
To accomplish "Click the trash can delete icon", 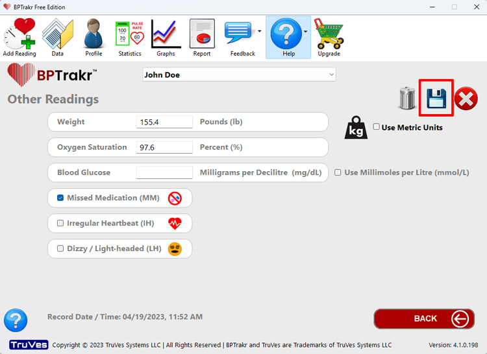I will click(407, 99).
